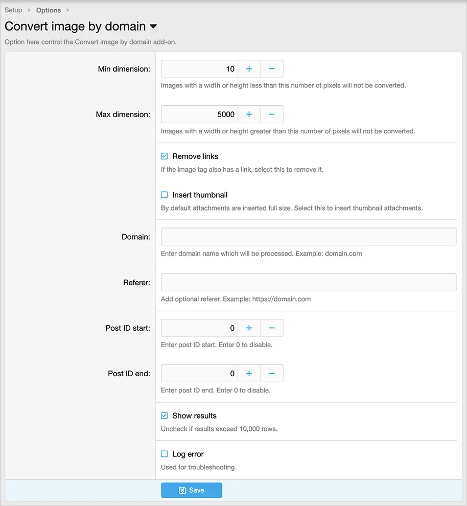467x506 pixels.
Task: Select the Min dimension number field
Action: [x=200, y=68]
